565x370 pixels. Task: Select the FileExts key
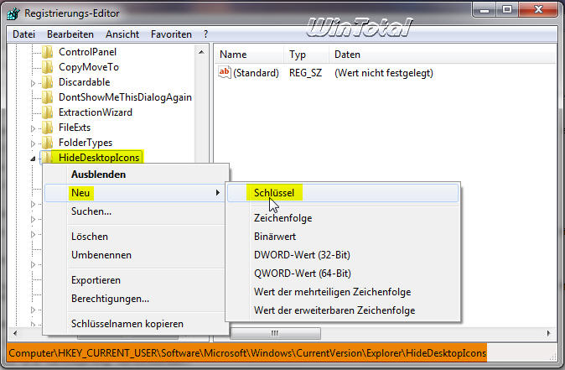tap(75, 128)
